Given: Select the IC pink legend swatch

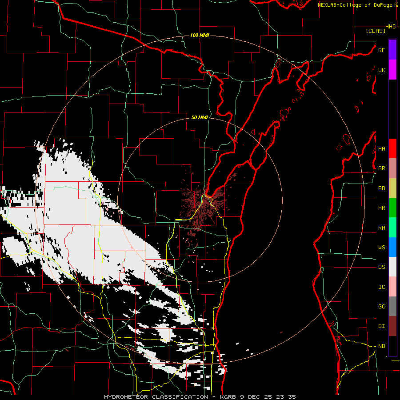Looking at the screenshot, I should point(392,287).
